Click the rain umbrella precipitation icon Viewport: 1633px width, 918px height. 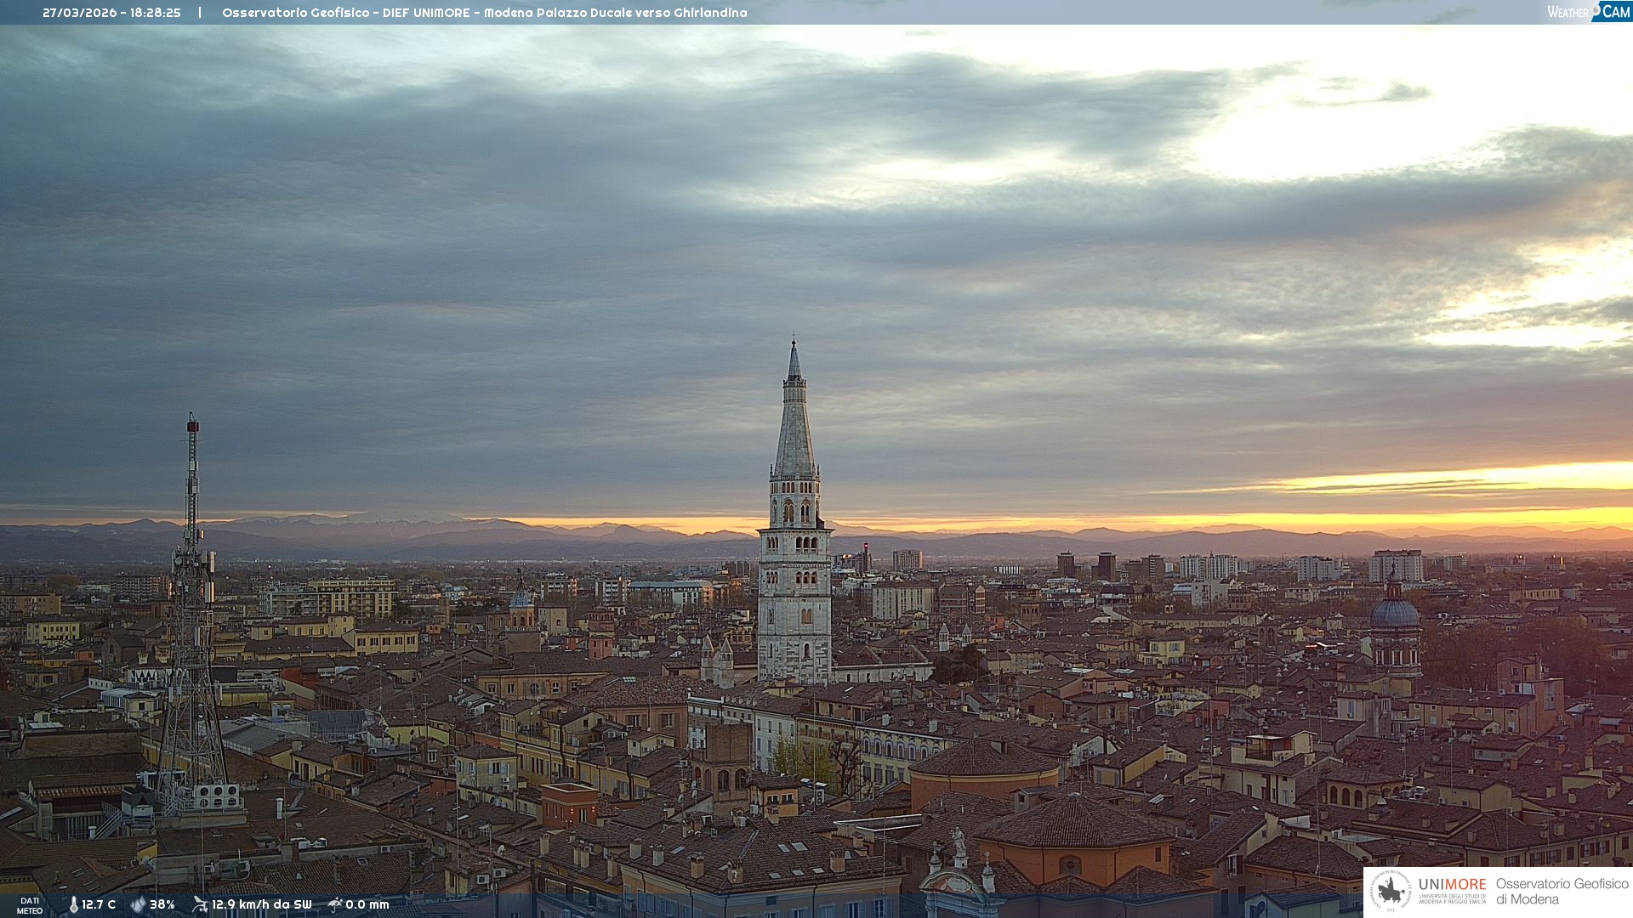[x=335, y=904]
